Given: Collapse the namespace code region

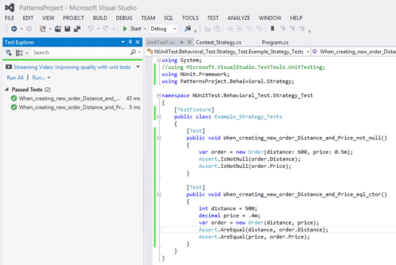Looking at the screenshot, I should (x=159, y=95).
